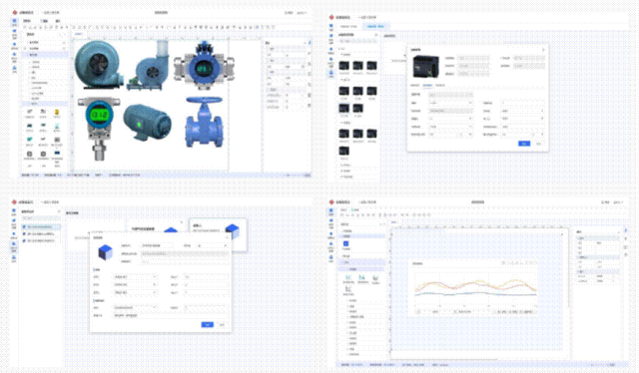Screen dimensions: 639x373
Task: Toggle the third checked item in the cube window list
Action: 24,240
